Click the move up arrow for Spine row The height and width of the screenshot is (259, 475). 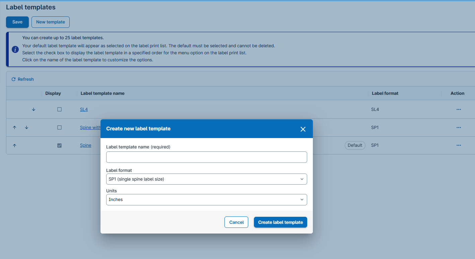14,145
